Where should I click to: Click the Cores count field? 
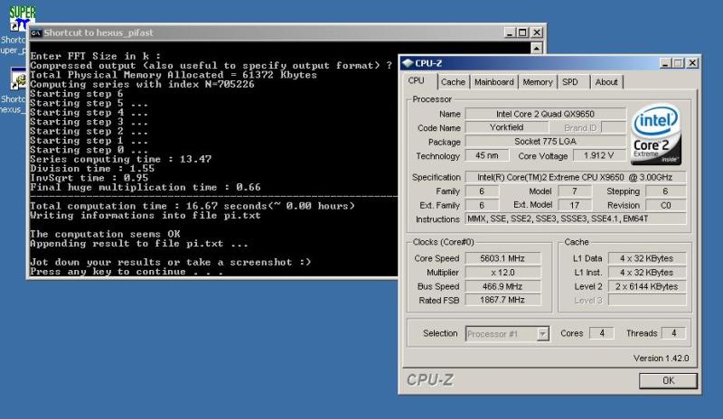pyautogui.click(x=602, y=333)
